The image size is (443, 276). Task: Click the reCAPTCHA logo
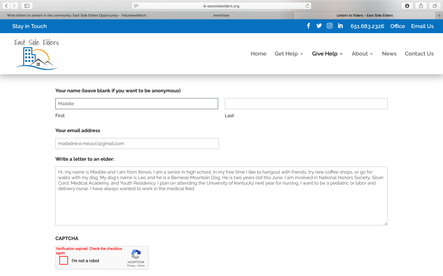pyautogui.click(x=136, y=255)
